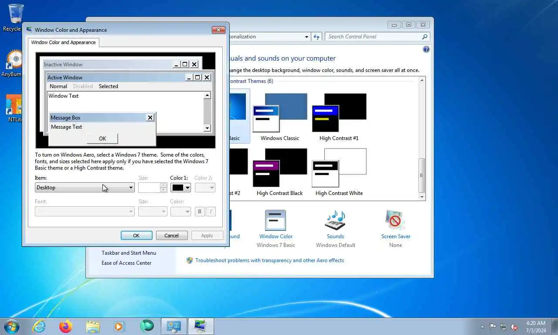This screenshot has height=335, width=558.
Task: Click the Screen Saver icon in Personalization
Action: coord(395,220)
